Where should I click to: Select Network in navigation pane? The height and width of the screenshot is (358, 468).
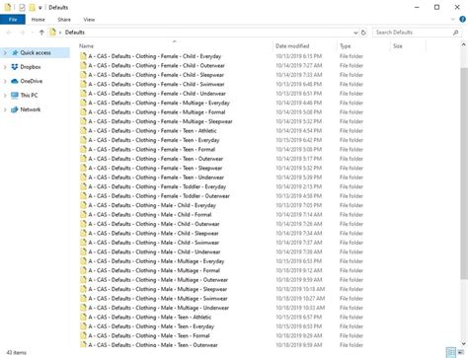pyautogui.click(x=31, y=109)
